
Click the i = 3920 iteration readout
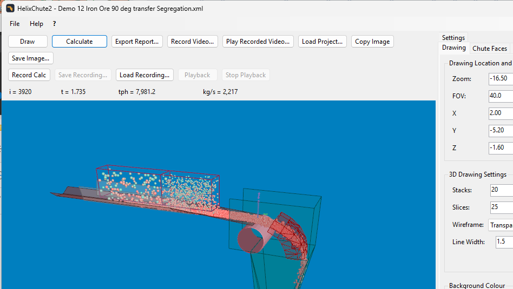(20, 92)
